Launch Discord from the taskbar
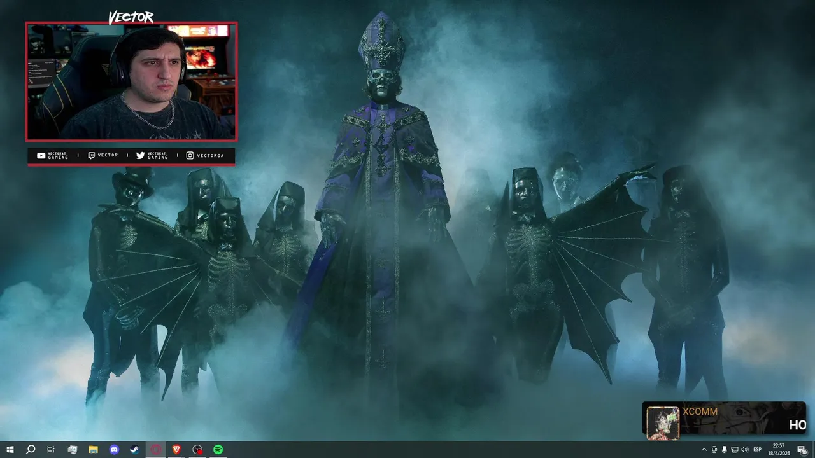 (114, 450)
